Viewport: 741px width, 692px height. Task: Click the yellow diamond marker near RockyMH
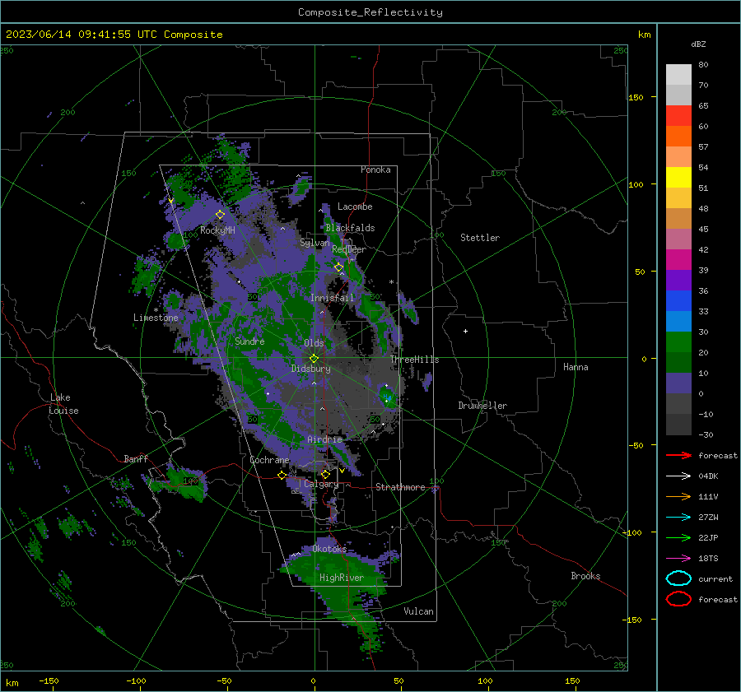tap(220, 215)
